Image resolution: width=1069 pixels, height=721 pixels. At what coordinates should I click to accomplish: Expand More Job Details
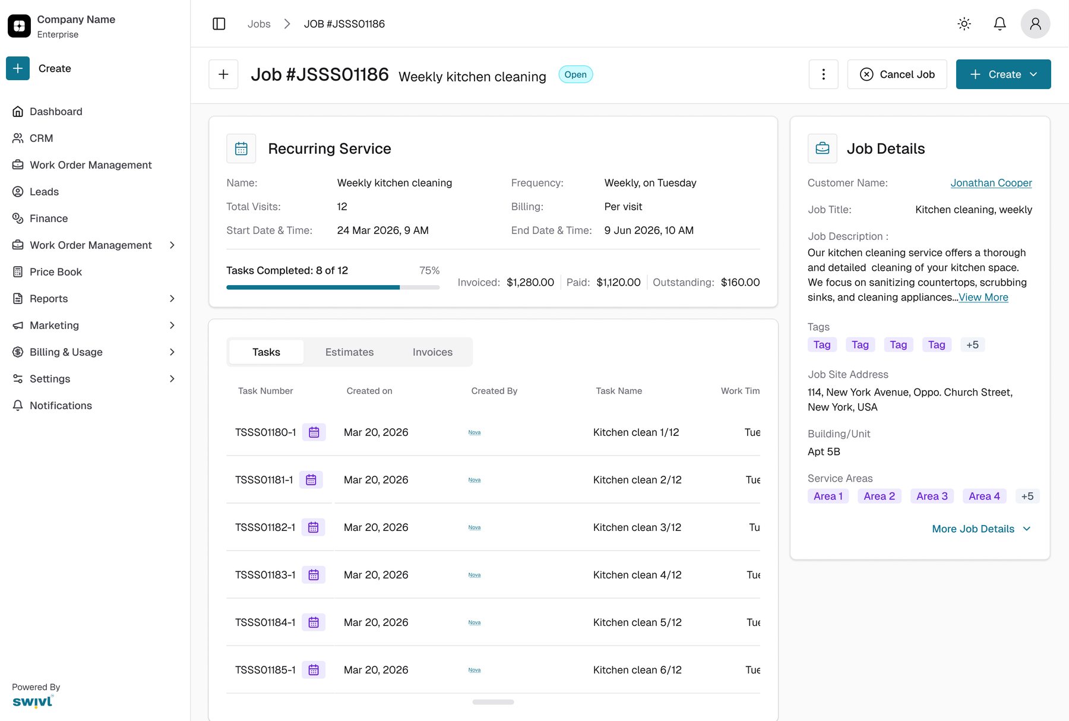click(x=981, y=529)
